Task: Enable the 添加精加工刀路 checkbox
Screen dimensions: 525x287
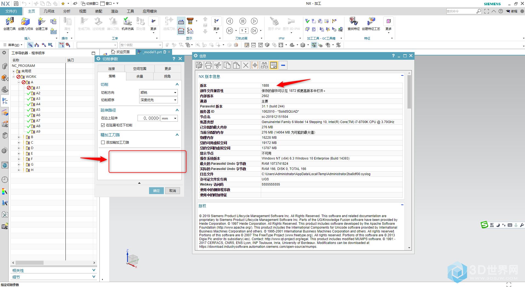Action: [103, 143]
